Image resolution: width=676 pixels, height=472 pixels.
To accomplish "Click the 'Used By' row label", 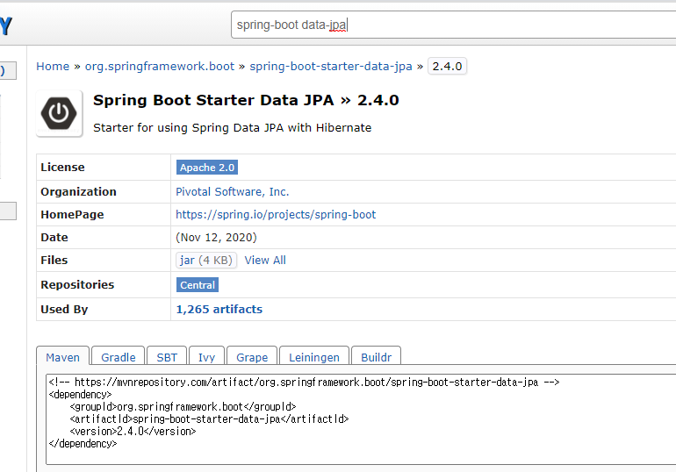I will 64,309.
